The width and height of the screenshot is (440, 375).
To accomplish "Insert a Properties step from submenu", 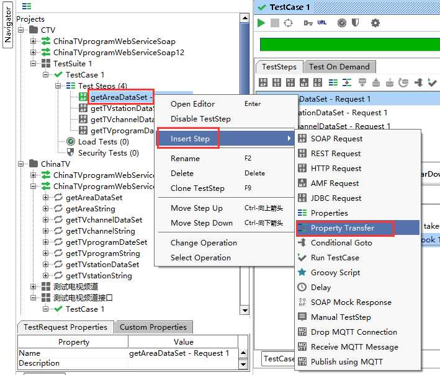I will (x=358, y=213).
